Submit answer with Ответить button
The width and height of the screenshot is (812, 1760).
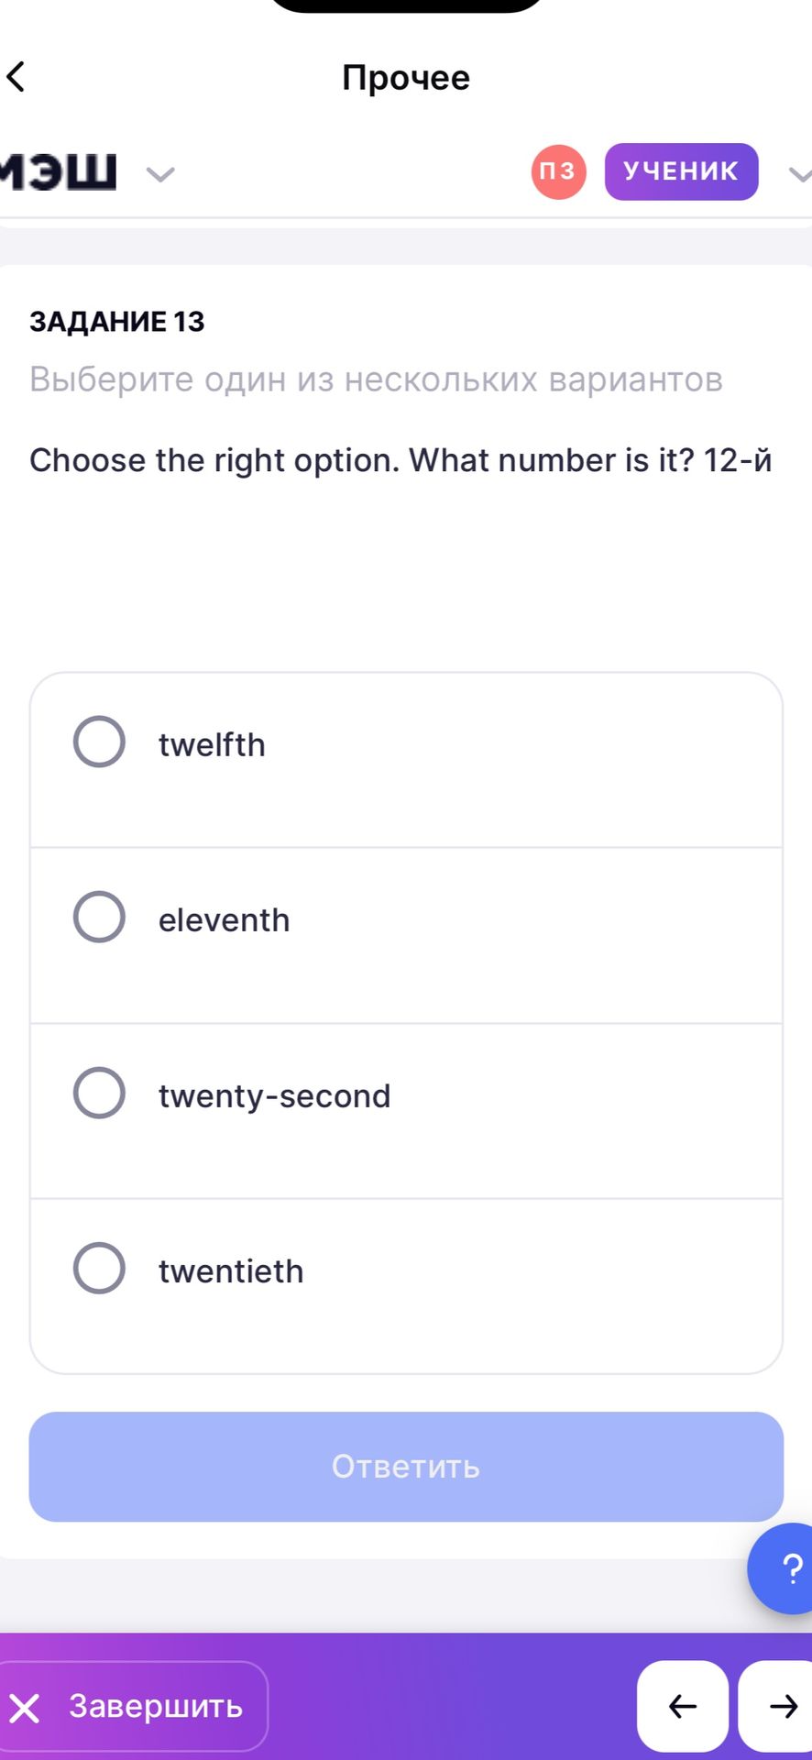(x=406, y=1467)
